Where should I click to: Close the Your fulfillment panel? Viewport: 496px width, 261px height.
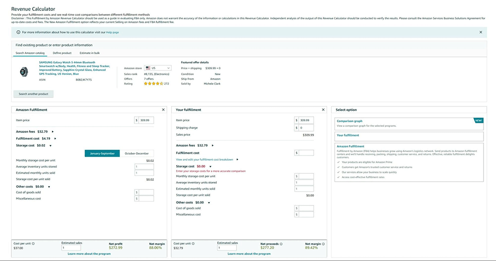pyautogui.click(x=323, y=109)
